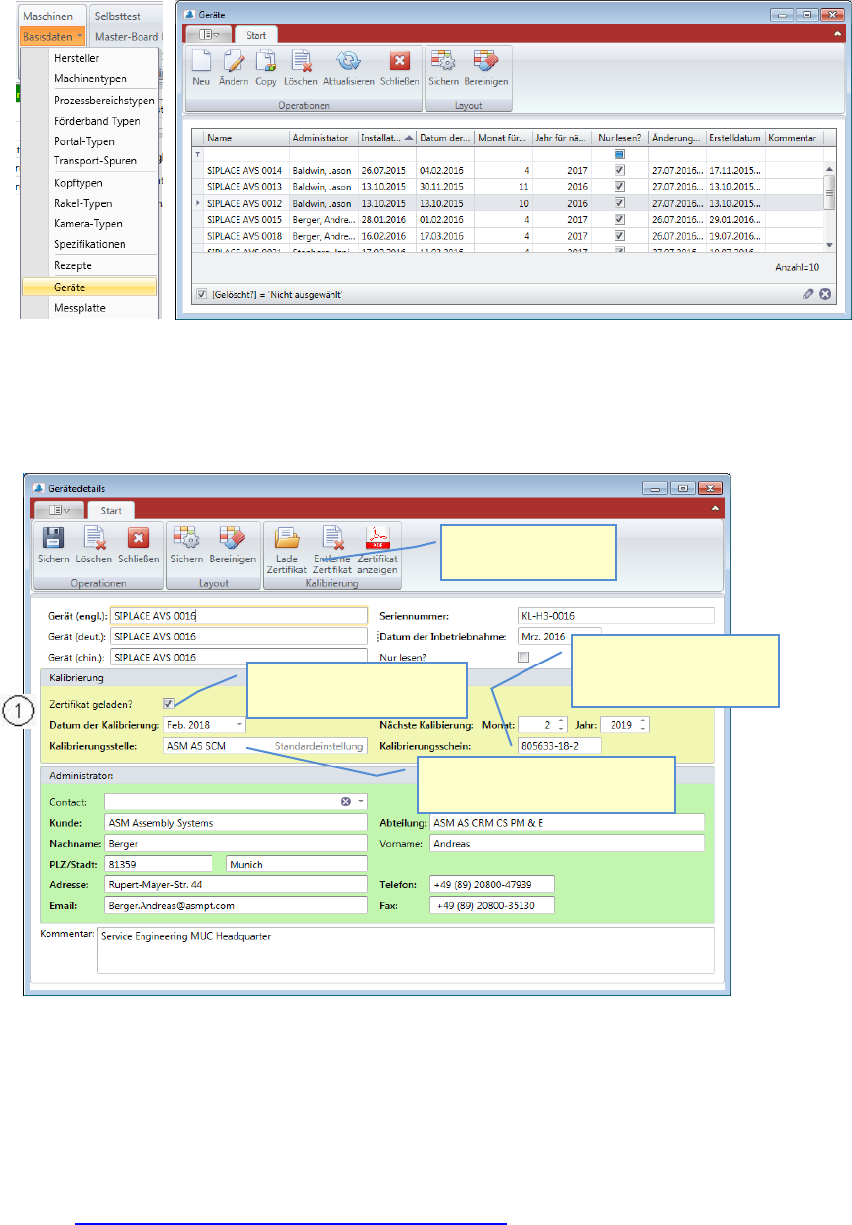Open the Basisdaten dropdown menu
852x1225 pixels.
pyautogui.click(x=50, y=36)
